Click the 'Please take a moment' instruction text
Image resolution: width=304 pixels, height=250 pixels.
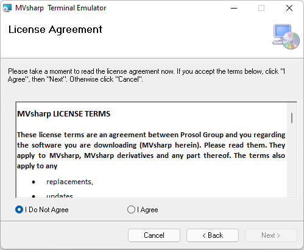point(146,75)
